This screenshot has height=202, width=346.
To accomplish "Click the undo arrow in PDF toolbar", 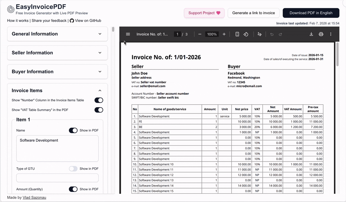I will pyautogui.click(x=272, y=34).
